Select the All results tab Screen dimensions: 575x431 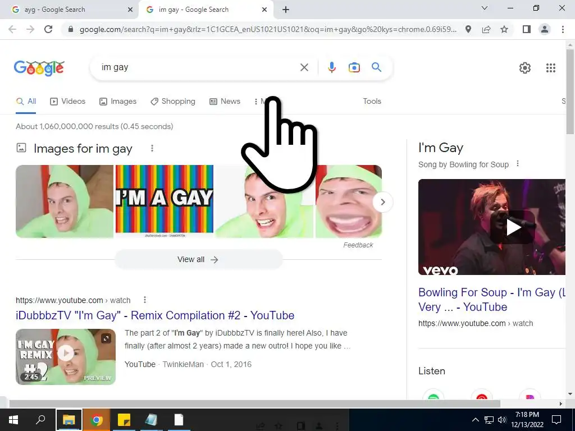point(26,102)
